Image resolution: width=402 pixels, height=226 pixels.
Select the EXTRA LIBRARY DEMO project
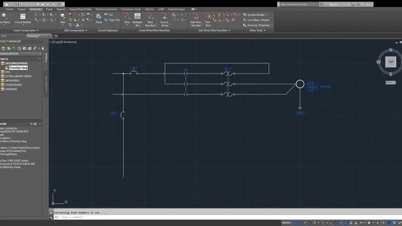[x=18, y=77]
